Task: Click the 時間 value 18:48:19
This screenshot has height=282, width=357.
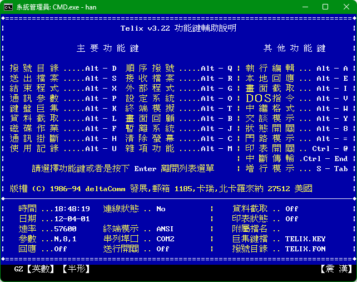Action: (72, 209)
